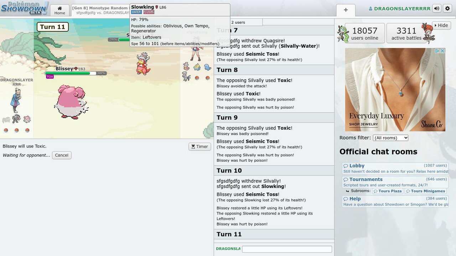Click the "Waiting for opponent..." text
456x256 pixels.
pyautogui.click(x=26, y=155)
